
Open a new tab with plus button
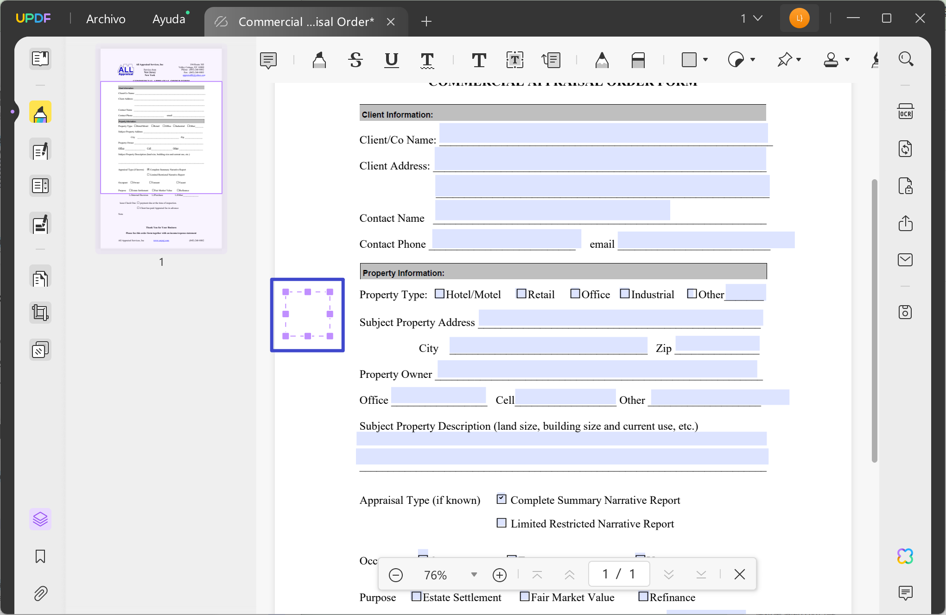(426, 21)
